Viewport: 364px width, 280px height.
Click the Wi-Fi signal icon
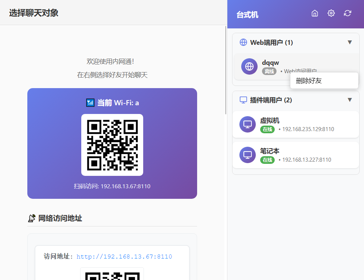click(90, 103)
